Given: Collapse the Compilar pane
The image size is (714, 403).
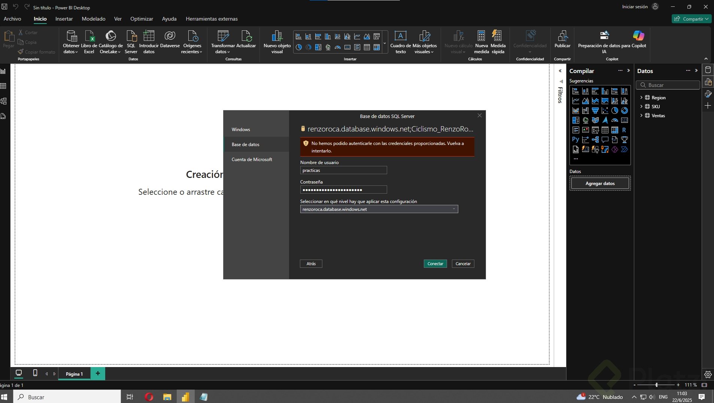Looking at the screenshot, I should tap(629, 70).
